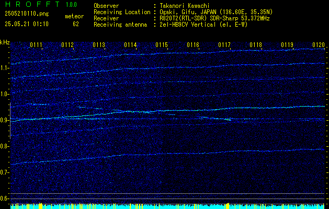Click time marker 0120
Image resolution: width=329 pixels, height=209 pixels.
pyautogui.click(x=319, y=45)
